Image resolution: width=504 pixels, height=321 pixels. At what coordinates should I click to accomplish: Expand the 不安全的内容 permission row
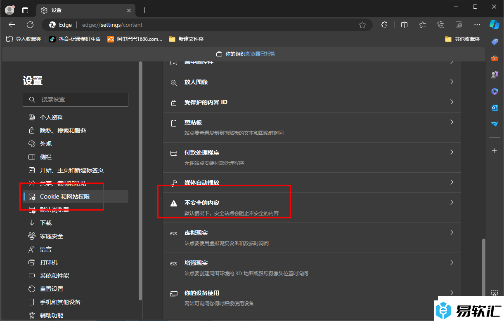(312, 208)
